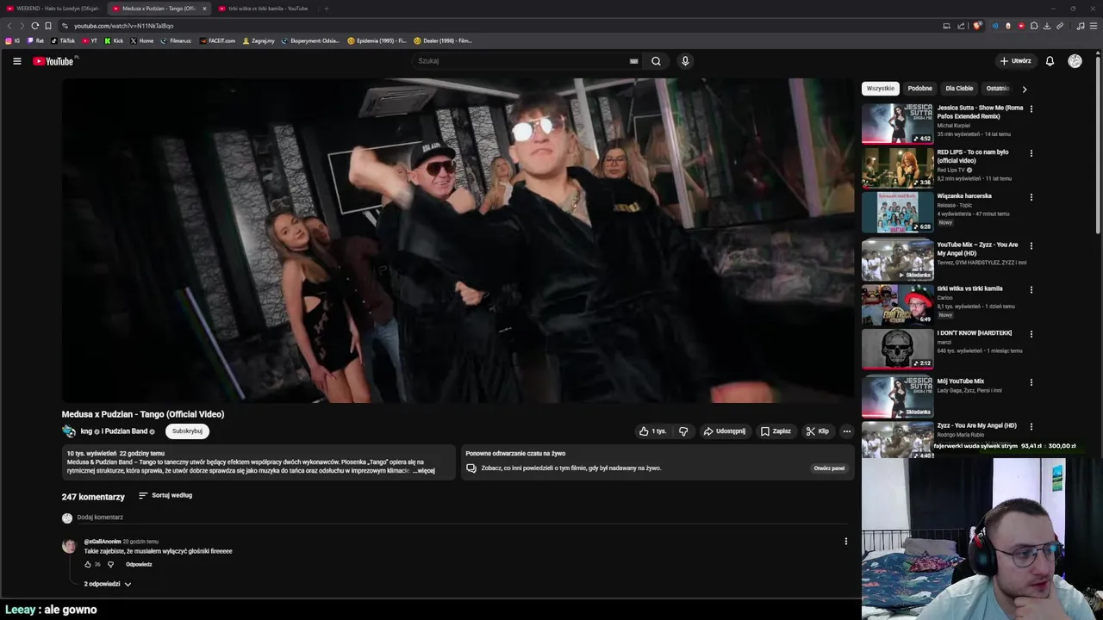Expand description with ...więcej
1103x620 pixels.
point(424,471)
